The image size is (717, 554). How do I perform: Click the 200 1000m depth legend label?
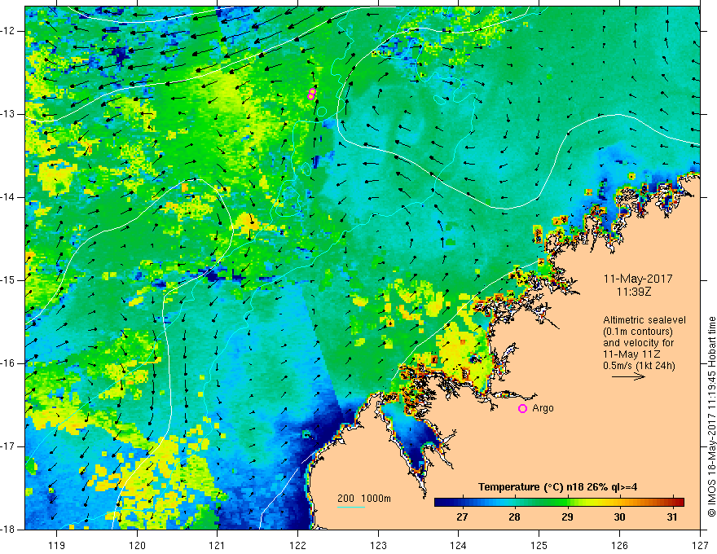[364, 499]
